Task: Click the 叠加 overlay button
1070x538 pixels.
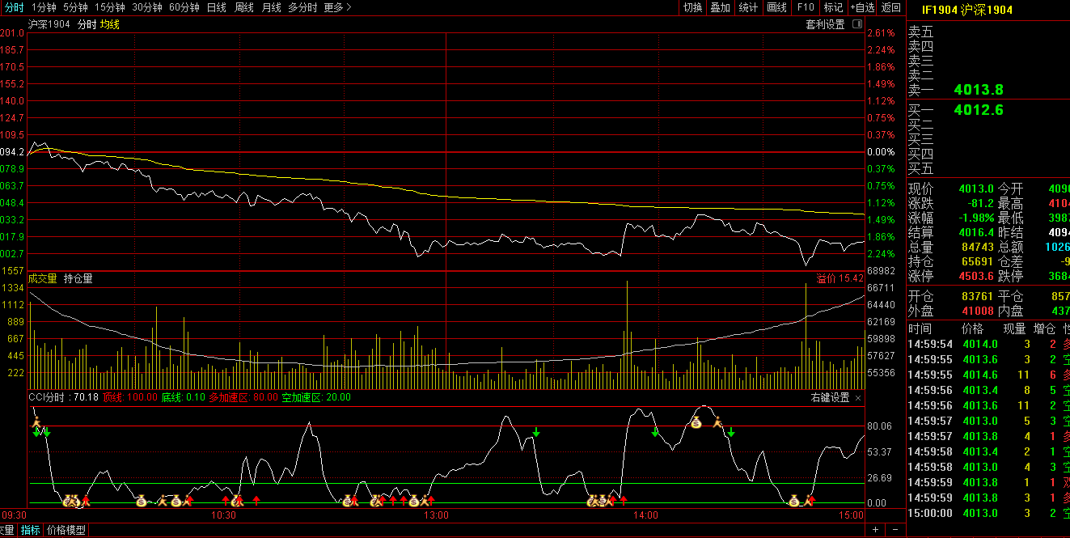Action: click(x=720, y=7)
